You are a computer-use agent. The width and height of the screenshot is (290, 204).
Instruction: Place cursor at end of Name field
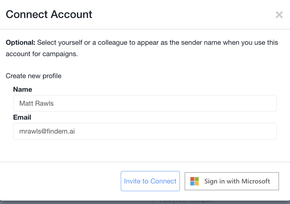[x=257, y=103]
